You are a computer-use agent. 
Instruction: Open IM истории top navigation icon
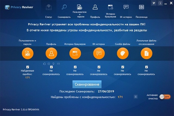click(x=126, y=7)
